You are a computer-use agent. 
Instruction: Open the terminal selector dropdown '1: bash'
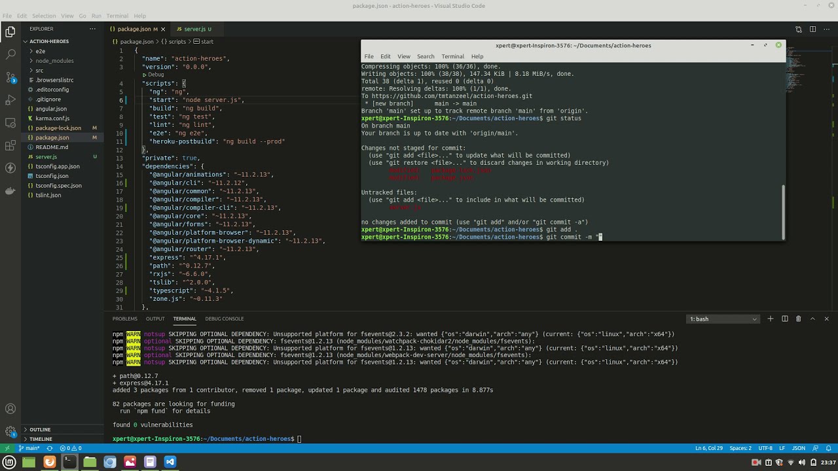[723, 319]
